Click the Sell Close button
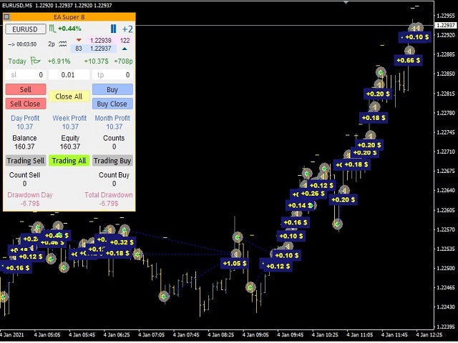The height and width of the screenshot is (343, 458). 25,104
